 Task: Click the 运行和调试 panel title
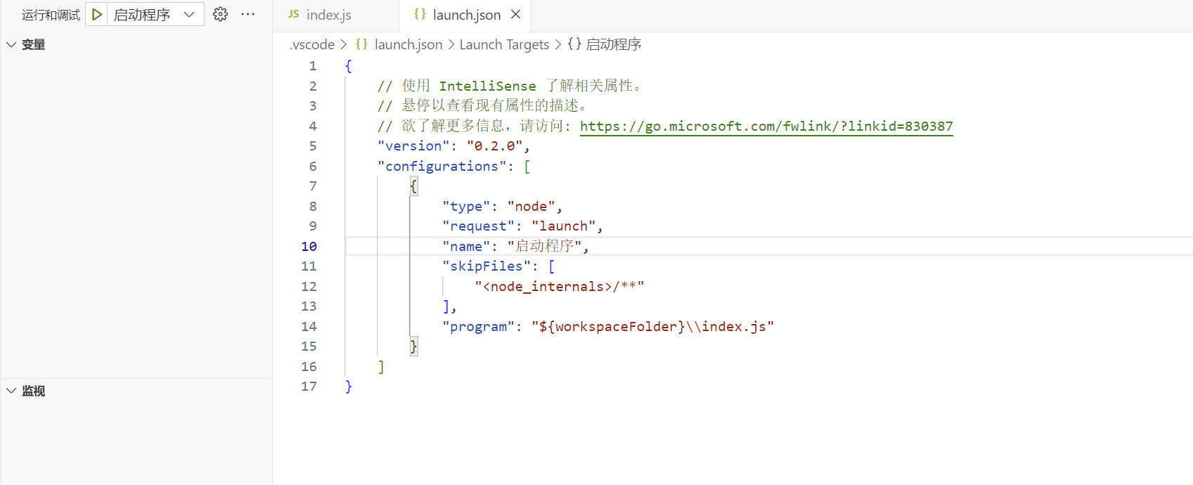tap(51, 15)
